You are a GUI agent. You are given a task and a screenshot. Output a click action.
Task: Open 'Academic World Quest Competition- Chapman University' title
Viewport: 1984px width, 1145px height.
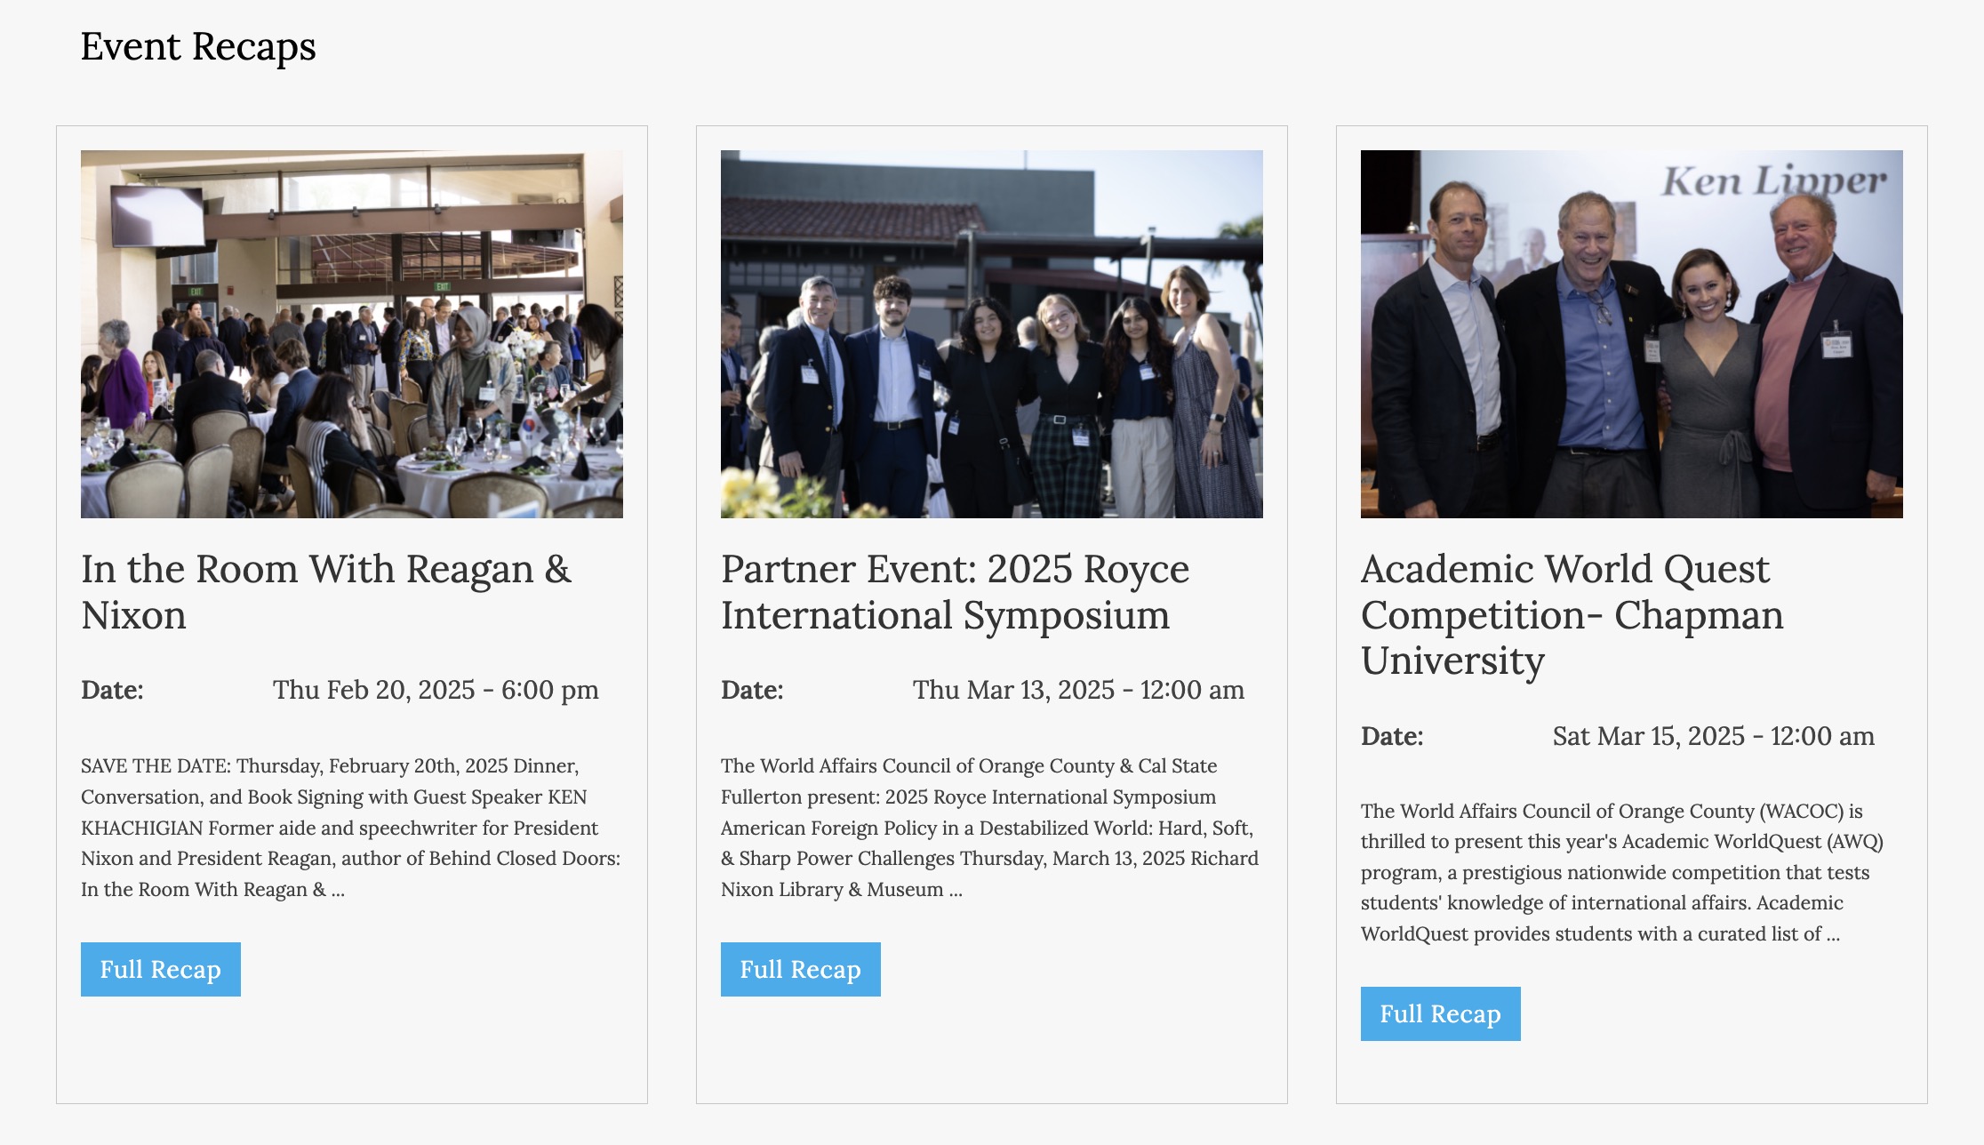1572,614
